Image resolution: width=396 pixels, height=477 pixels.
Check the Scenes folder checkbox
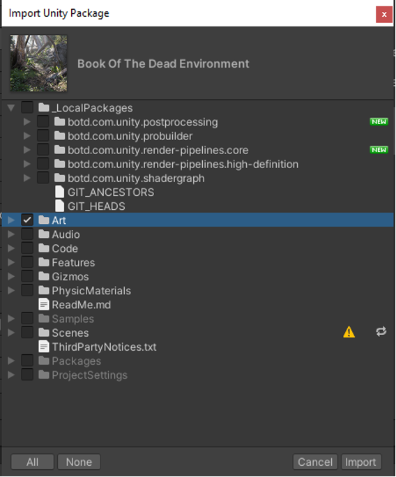[x=27, y=333]
